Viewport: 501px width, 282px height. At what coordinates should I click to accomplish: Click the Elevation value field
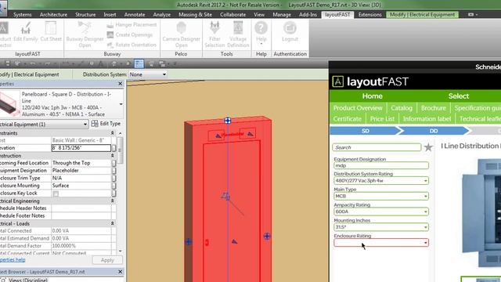tap(81, 148)
